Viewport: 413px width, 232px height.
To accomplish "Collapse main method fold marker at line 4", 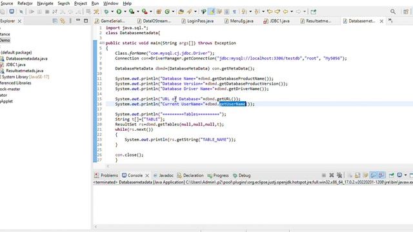I will point(103,43).
